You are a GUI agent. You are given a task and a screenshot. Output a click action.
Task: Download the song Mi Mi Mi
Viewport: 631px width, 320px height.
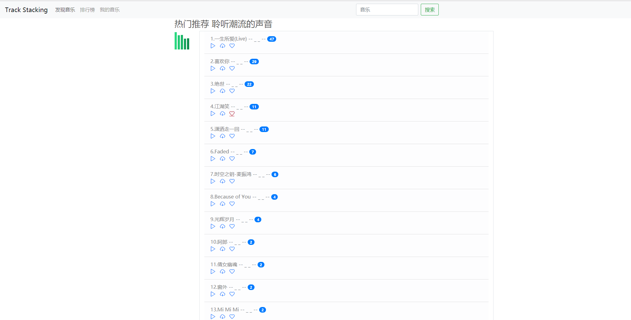coord(223,317)
